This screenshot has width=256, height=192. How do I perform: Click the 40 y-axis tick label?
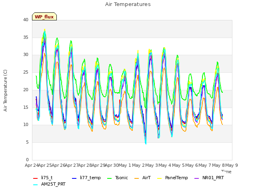coord(26,20)
